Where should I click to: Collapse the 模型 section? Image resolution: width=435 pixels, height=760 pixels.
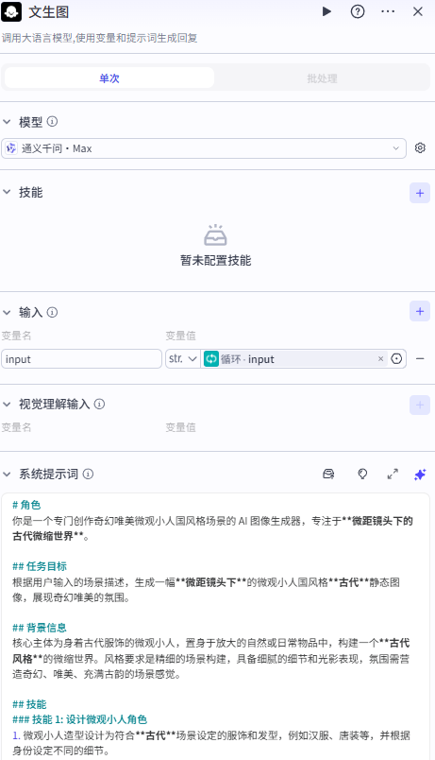tap(7, 122)
